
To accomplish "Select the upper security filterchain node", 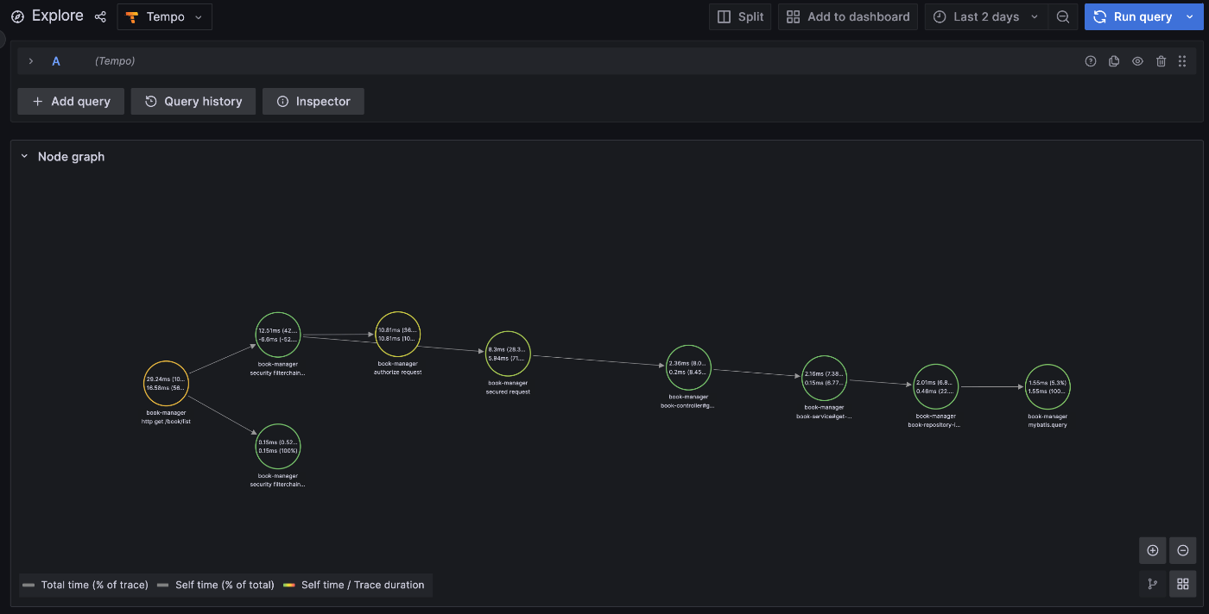I will (x=278, y=335).
